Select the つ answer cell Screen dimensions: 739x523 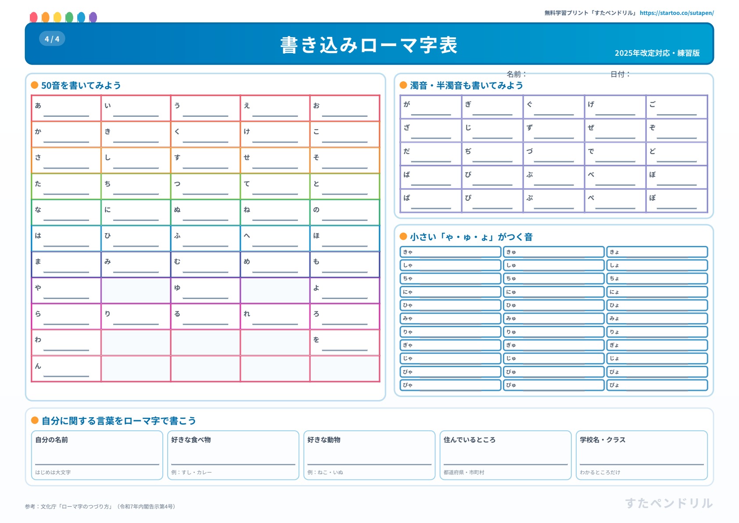pos(205,186)
